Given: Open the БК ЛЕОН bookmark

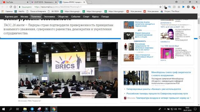Looking at the screenshot, I should coord(53,11).
